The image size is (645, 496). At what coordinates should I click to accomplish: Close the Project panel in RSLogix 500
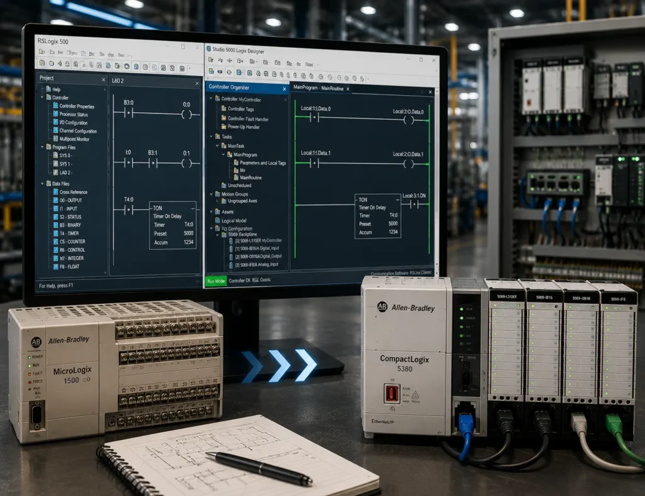[x=103, y=80]
